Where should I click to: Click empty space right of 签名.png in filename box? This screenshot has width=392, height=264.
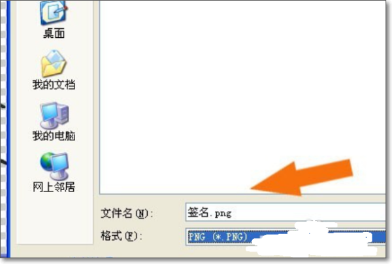coord(309,212)
